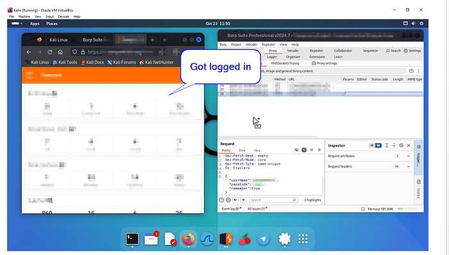Click the Inspector expand-all sections icon

point(387,146)
